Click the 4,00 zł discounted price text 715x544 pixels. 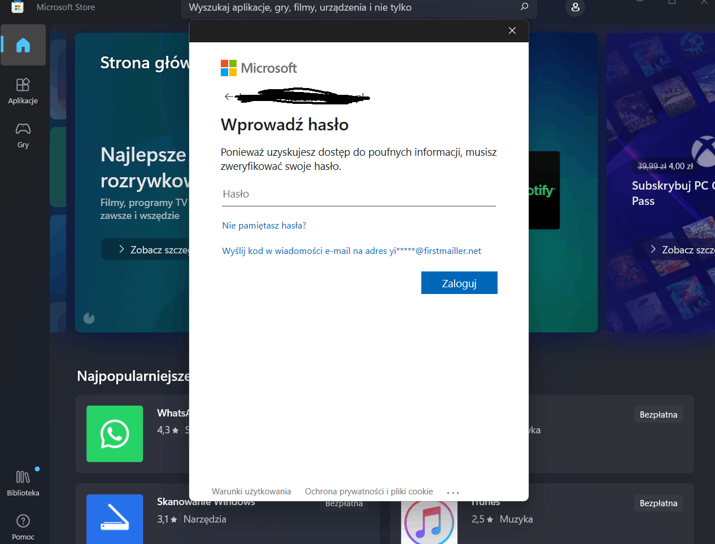point(681,166)
